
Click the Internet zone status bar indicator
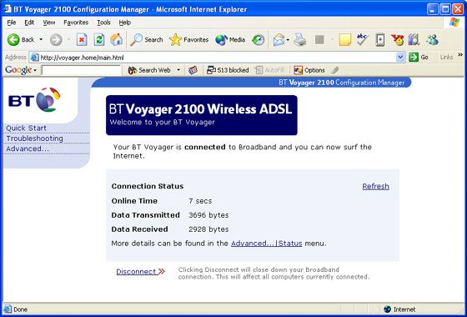coord(400,309)
